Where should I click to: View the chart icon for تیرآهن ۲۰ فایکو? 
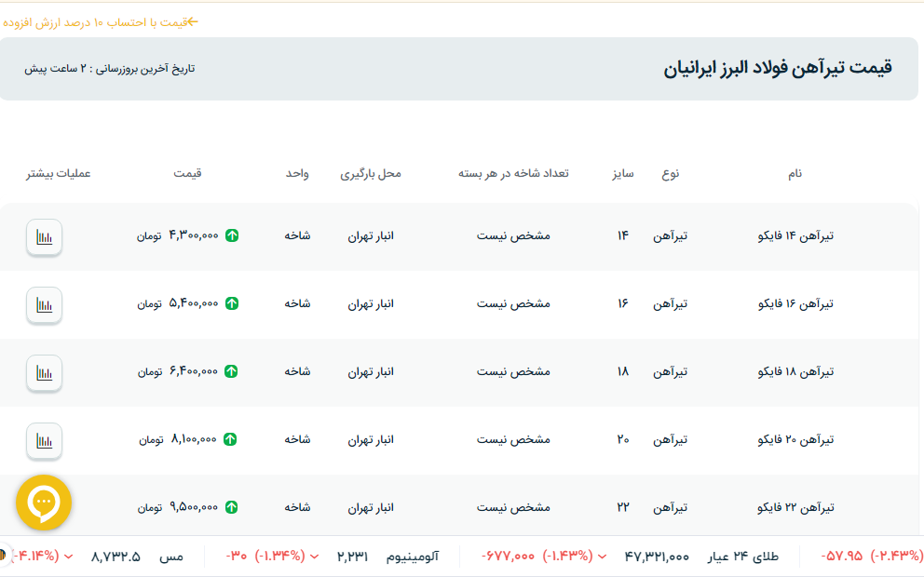tap(44, 440)
